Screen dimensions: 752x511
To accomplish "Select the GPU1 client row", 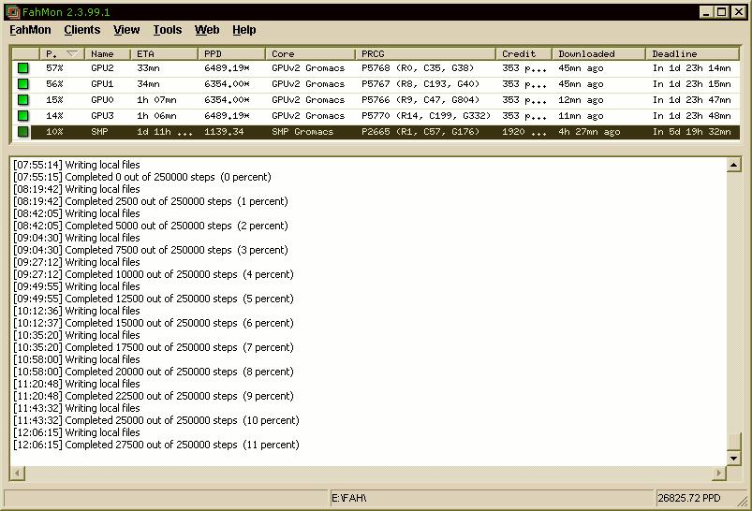I will pyautogui.click(x=376, y=84).
